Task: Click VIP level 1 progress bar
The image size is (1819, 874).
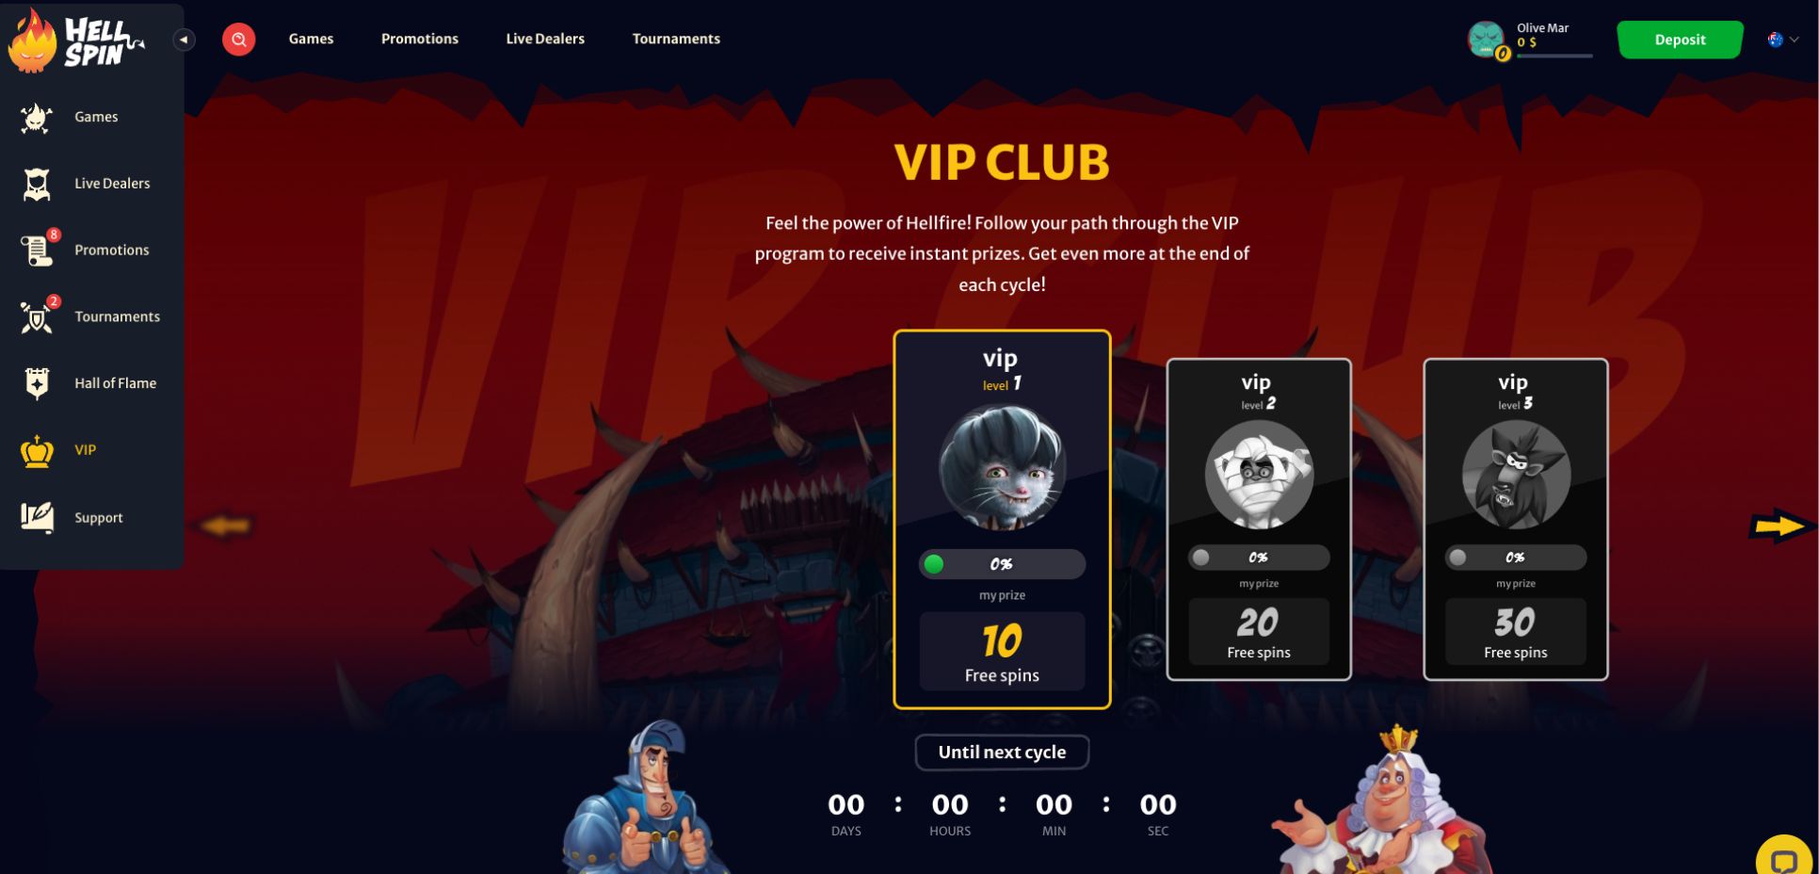Action: pyautogui.click(x=1002, y=564)
